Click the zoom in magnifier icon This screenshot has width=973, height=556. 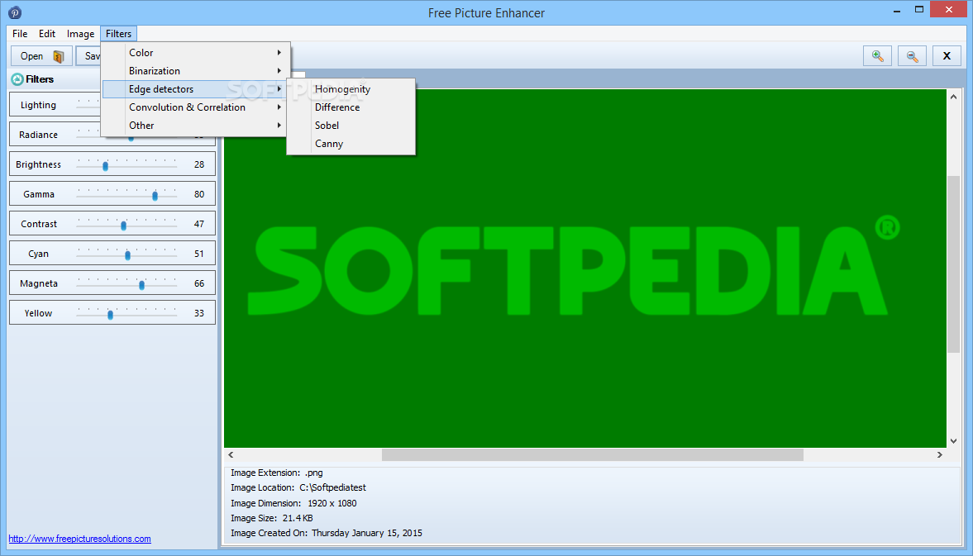(x=877, y=56)
